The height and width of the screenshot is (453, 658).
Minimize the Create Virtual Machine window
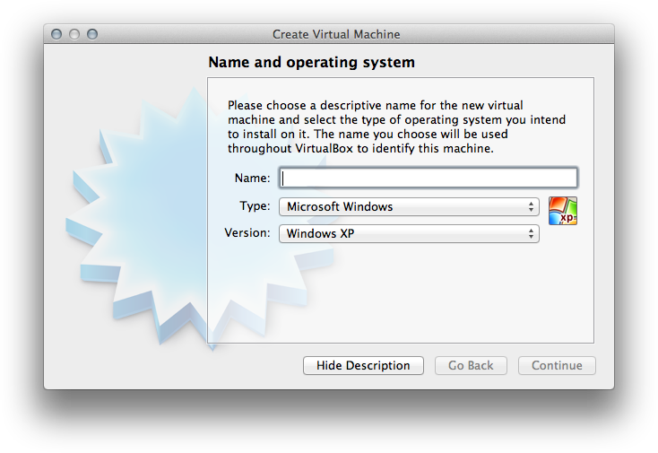[x=74, y=34]
